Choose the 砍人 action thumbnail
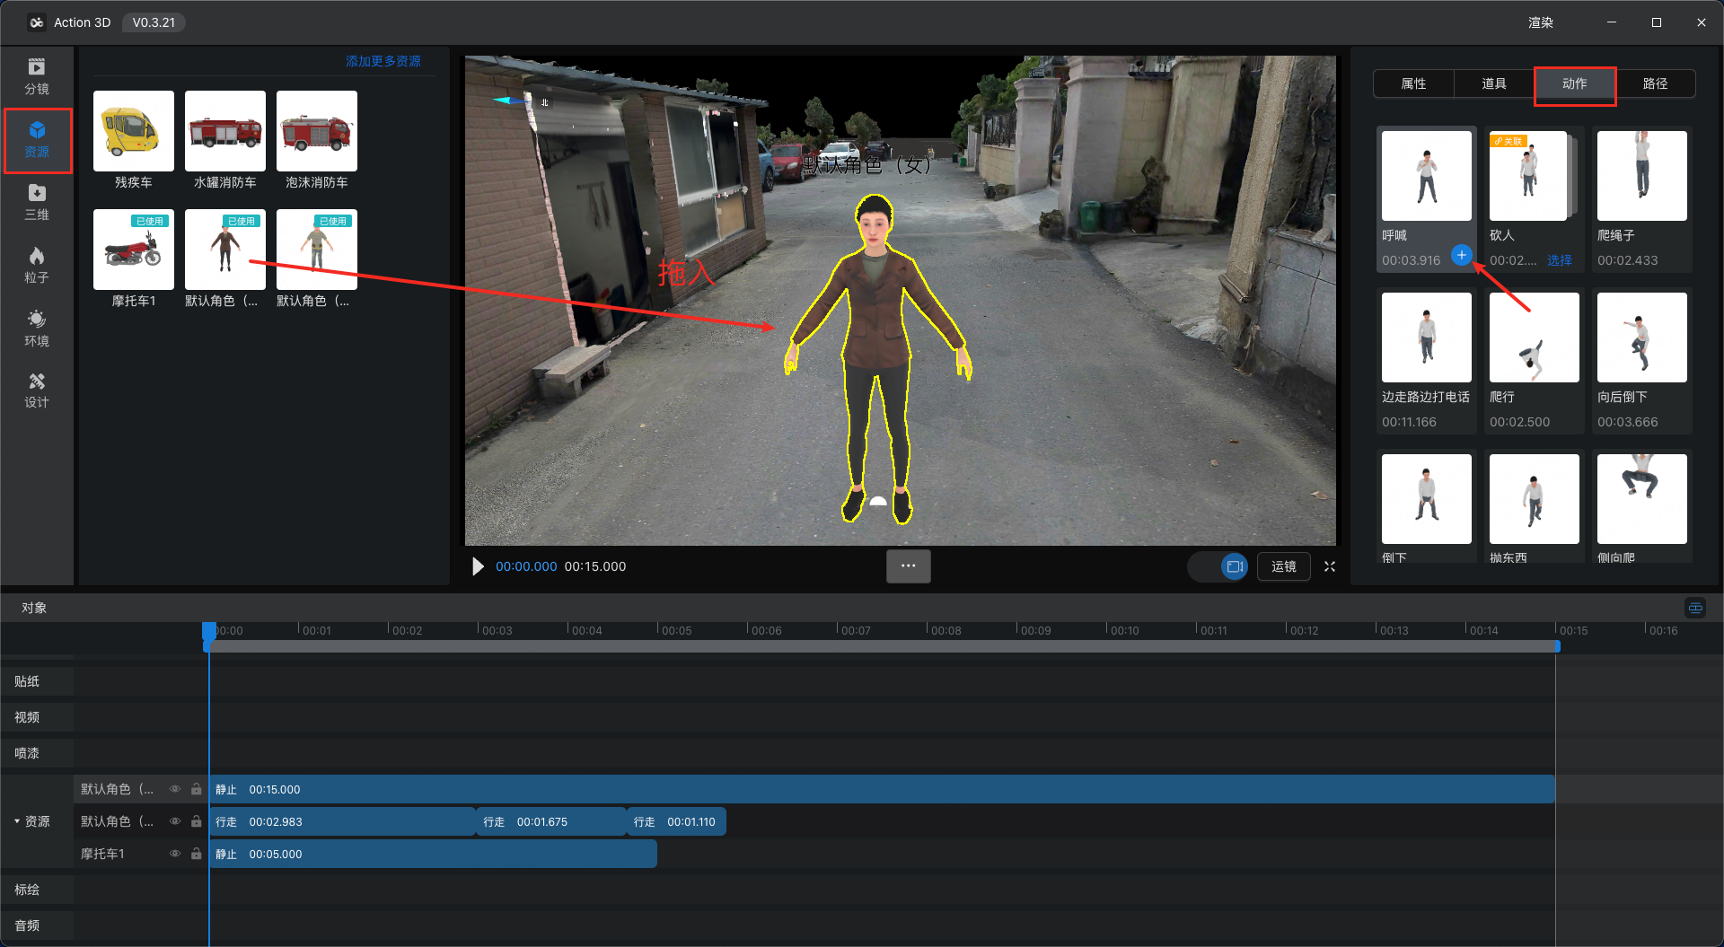 (x=1529, y=176)
